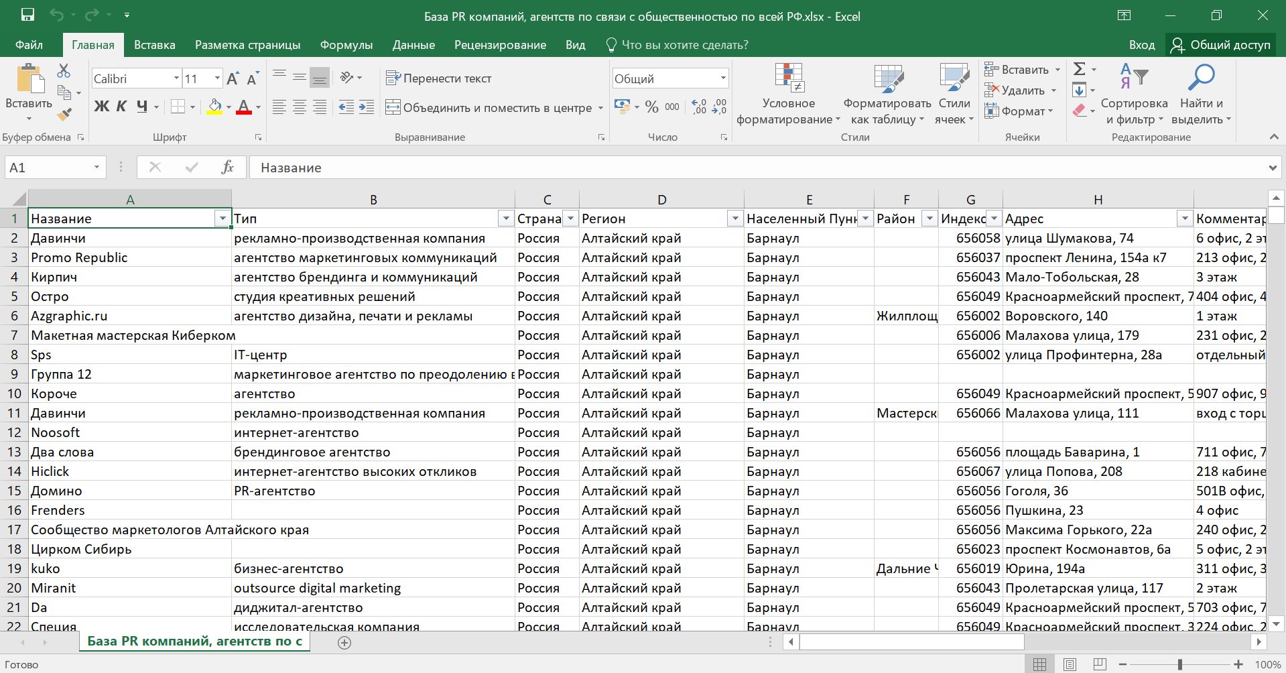The width and height of the screenshot is (1286, 673).
Task: Click the percent style icon
Action: pos(651,107)
